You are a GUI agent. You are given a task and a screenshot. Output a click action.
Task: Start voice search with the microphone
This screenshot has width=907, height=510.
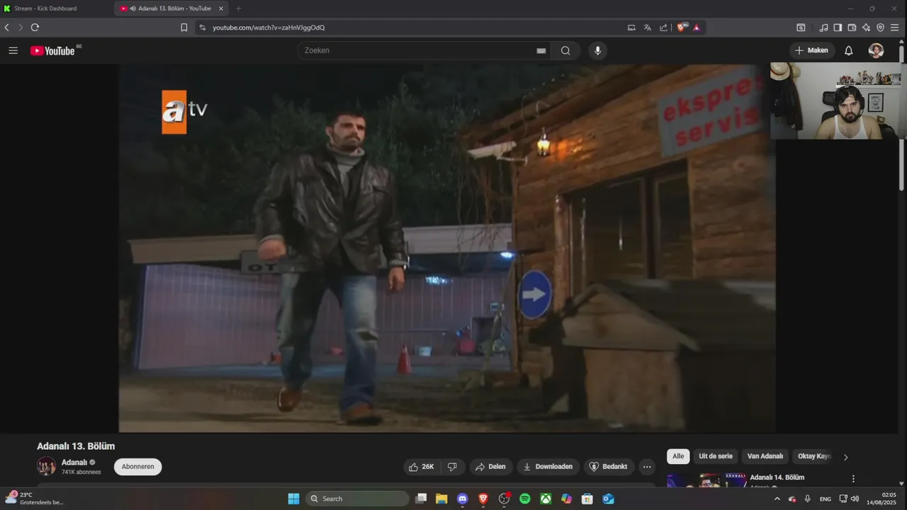tap(597, 50)
